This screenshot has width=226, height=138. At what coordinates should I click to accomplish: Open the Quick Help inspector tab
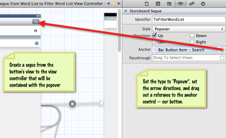pos(158,4)
